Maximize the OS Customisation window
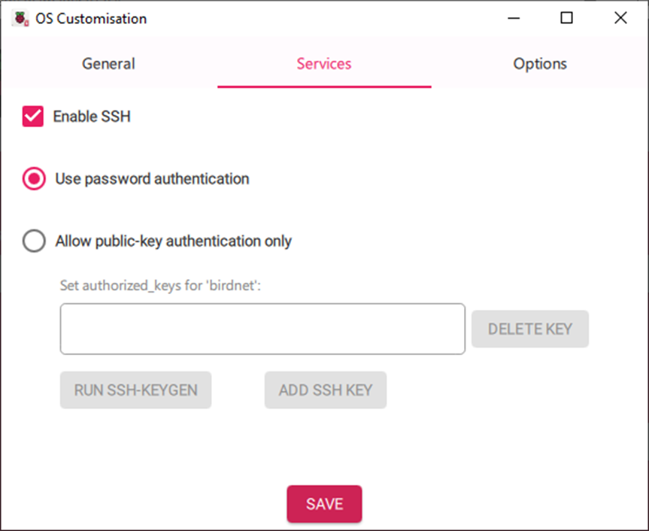The width and height of the screenshot is (649, 531). (566, 18)
